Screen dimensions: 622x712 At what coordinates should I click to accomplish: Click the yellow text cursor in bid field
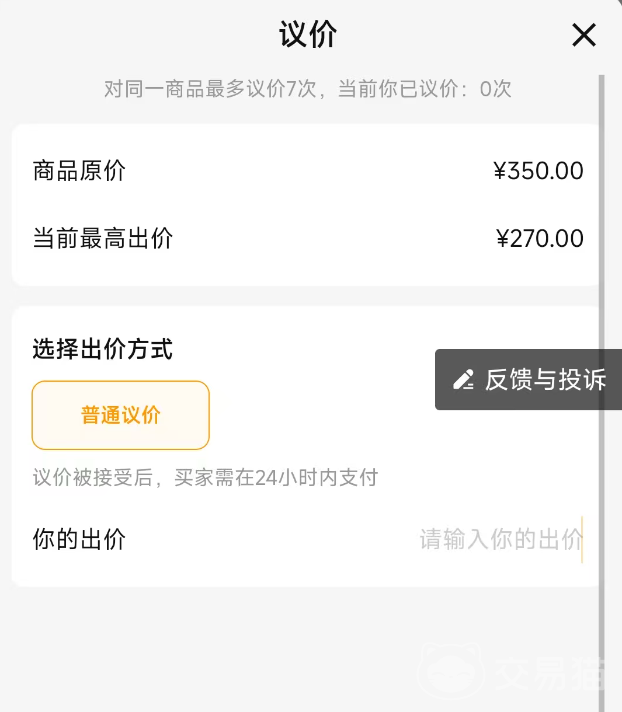(x=582, y=539)
